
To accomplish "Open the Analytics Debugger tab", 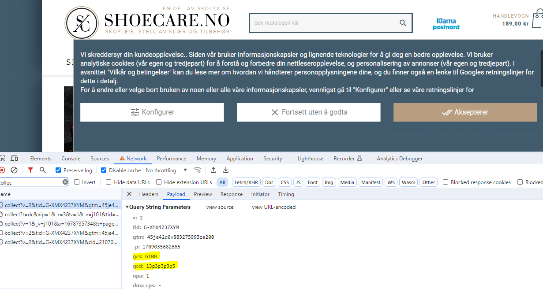I will [x=400, y=159].
